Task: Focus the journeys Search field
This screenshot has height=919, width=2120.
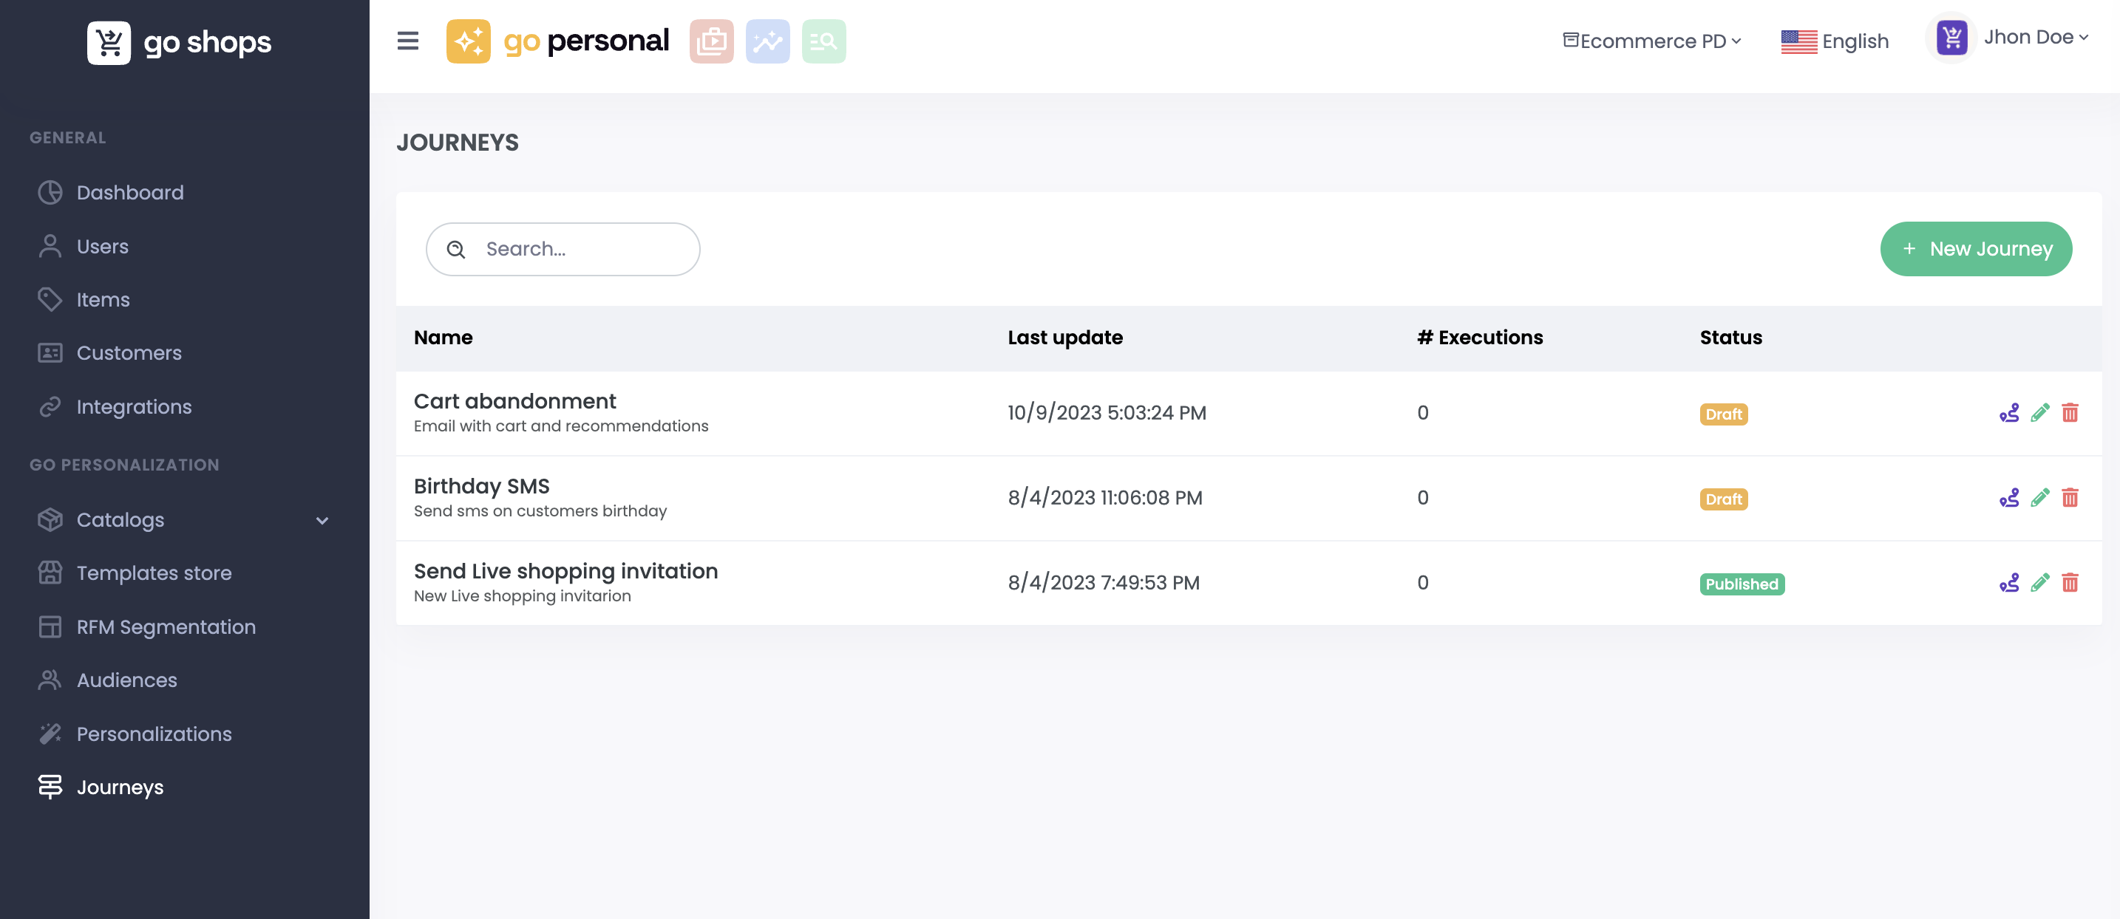Action: click(x=576, y=248)
